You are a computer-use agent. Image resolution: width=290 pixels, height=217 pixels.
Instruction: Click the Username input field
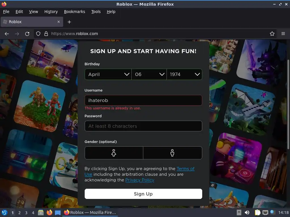pyautogui.click(x=143, y=100)
